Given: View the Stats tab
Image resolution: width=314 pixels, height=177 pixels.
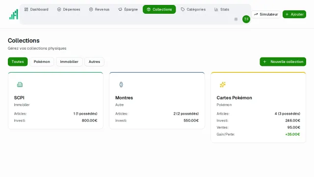Looking at the screenshot, I should [x=222, y=9].
